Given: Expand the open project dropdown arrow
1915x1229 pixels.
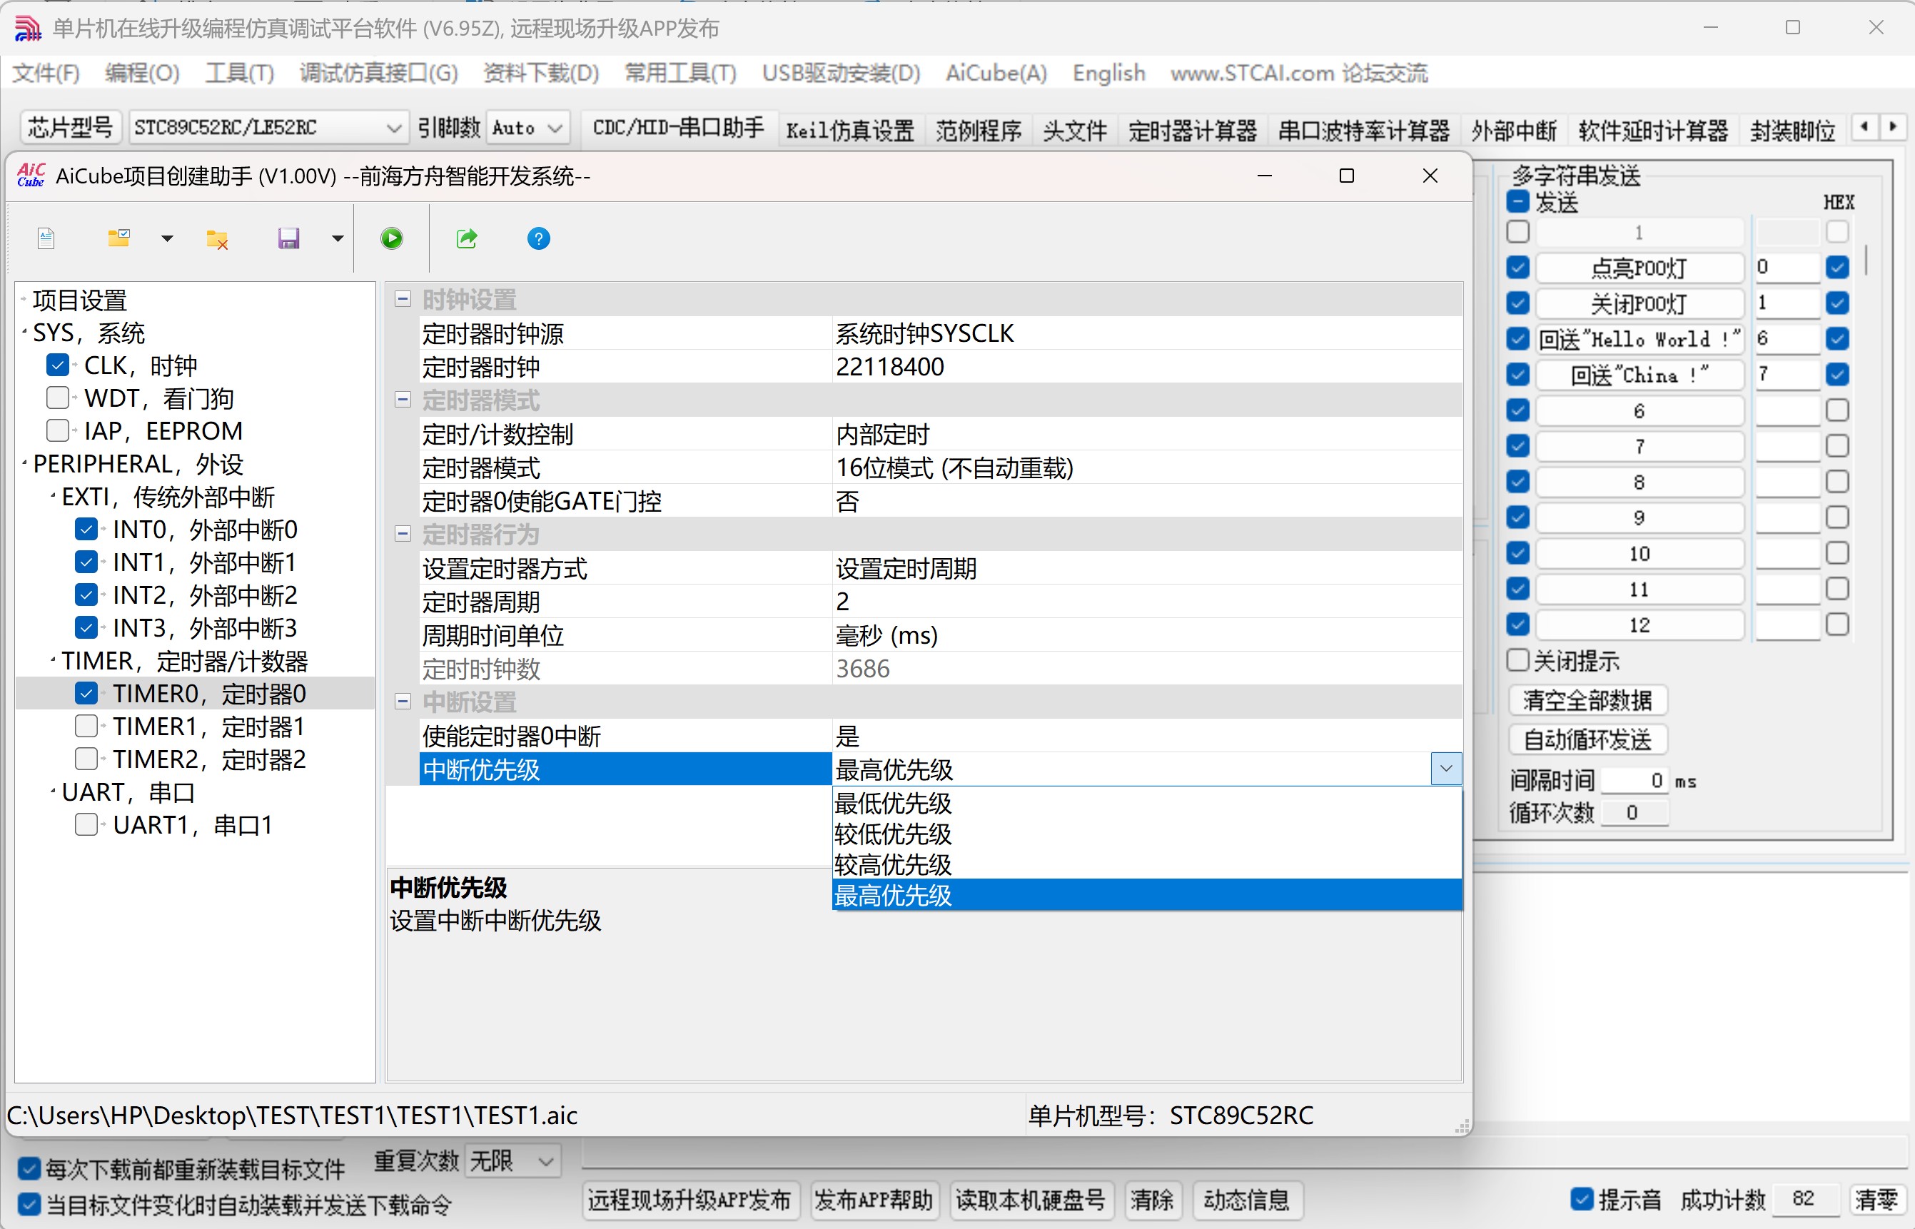Looking at the screenshot, I should coord(167,238).
